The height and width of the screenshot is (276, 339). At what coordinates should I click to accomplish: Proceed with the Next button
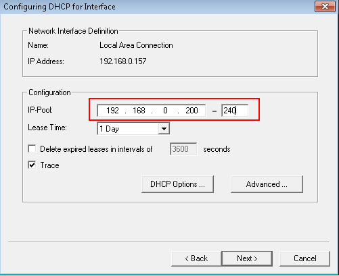pyautogui.click(x=247, y=258)
